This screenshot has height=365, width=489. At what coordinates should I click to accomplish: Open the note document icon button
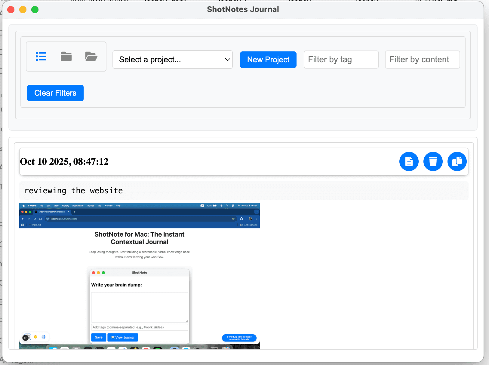(x=409, y=161)
